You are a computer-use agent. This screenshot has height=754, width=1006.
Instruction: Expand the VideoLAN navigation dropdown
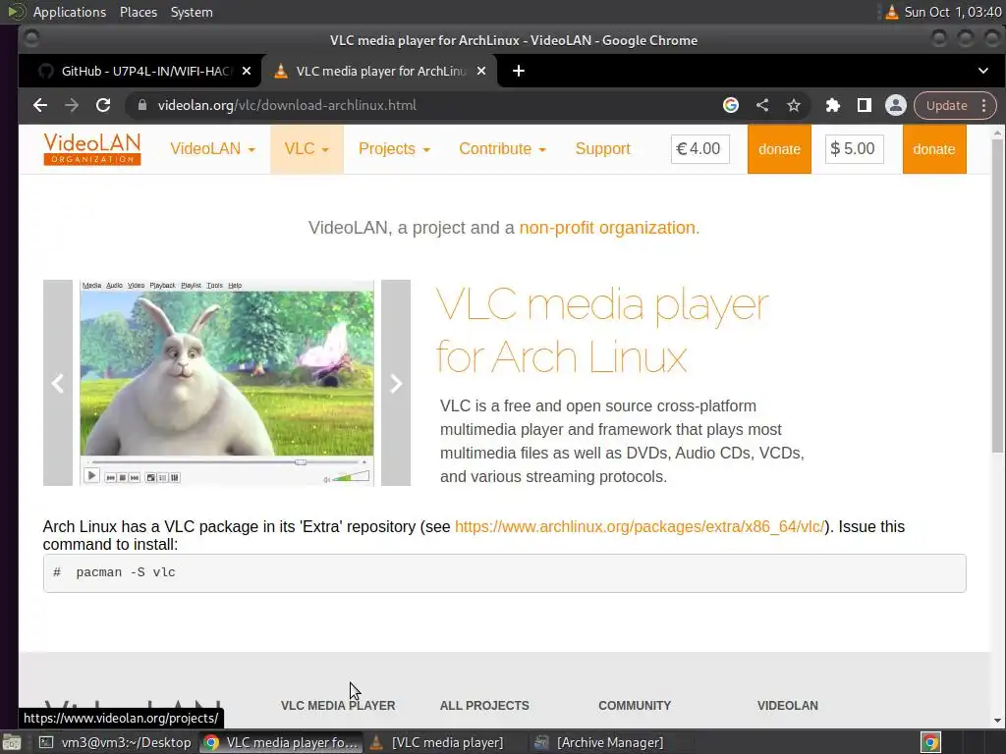pyautogui.click(x=212, y=149)
